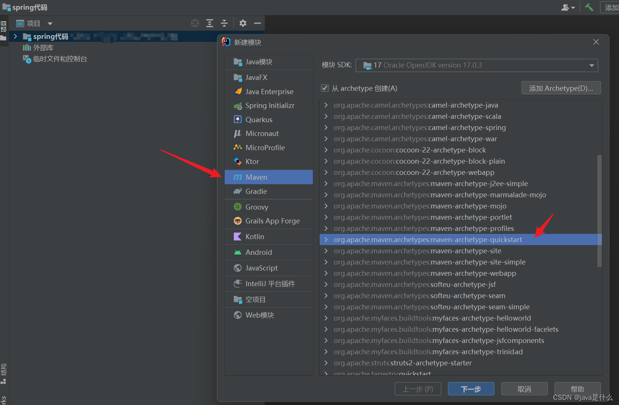Viewport: 619px width, 405px height.
Task: Click the locate target icon in project panel
Action: point(195,23)
